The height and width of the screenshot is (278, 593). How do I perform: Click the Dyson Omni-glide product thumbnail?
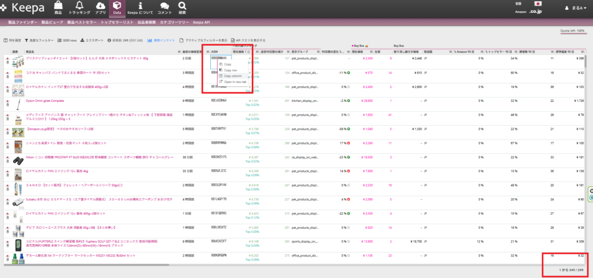point(17,101)
